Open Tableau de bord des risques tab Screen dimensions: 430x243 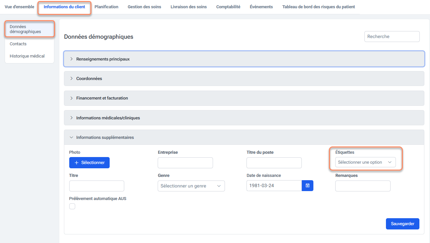[318, 7]
